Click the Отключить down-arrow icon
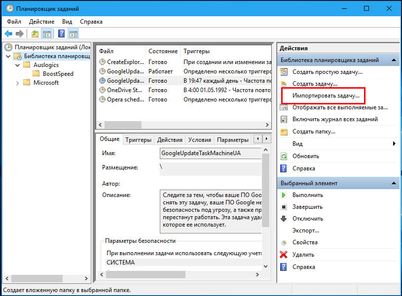 (284, 219)
